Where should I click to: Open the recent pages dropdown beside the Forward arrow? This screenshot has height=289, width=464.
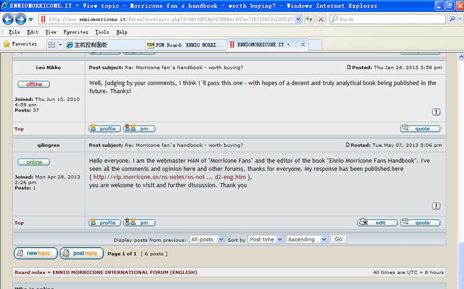(x=31, y=19)
